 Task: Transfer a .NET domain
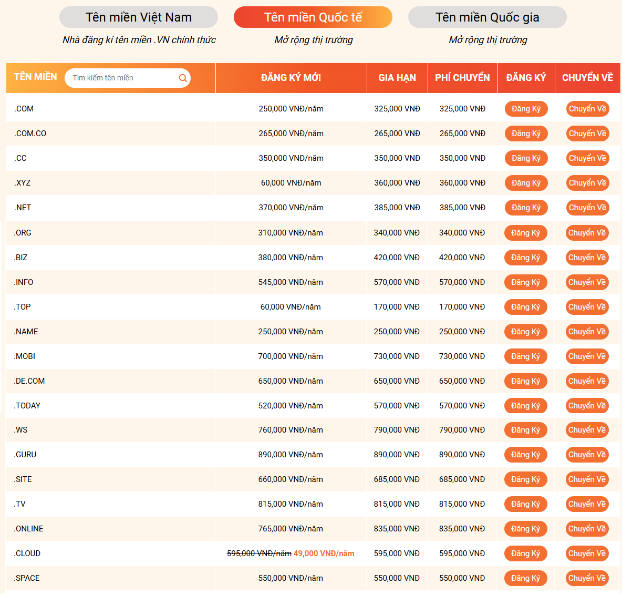pos(587,208)
